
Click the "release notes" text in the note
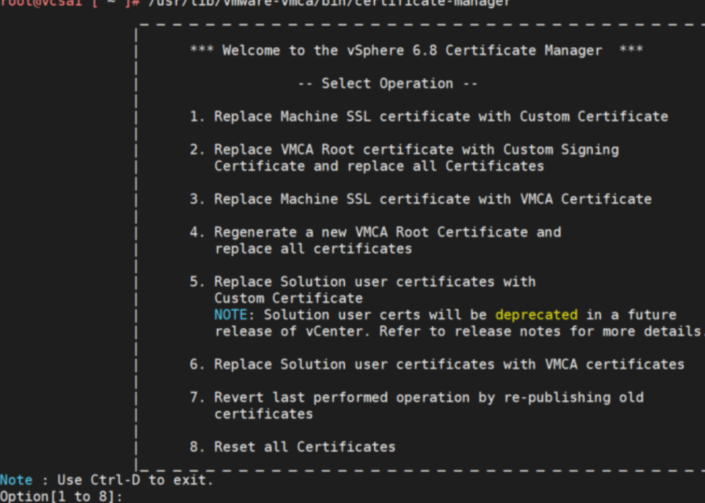[507, 331]
